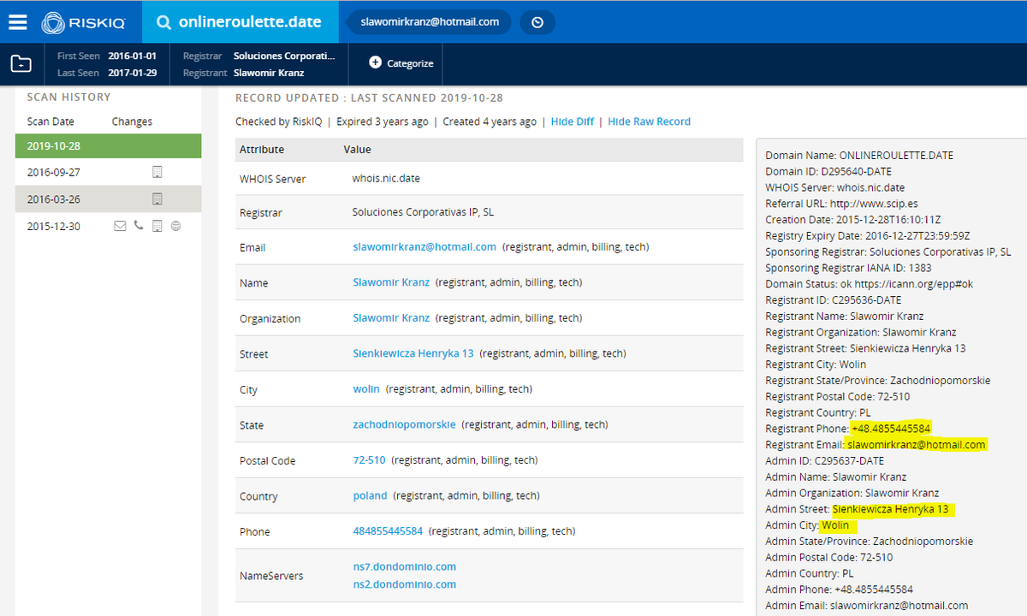Click the Scan Date column header
The height and width of the screenshot is (616, 1027).
[50, 121]
